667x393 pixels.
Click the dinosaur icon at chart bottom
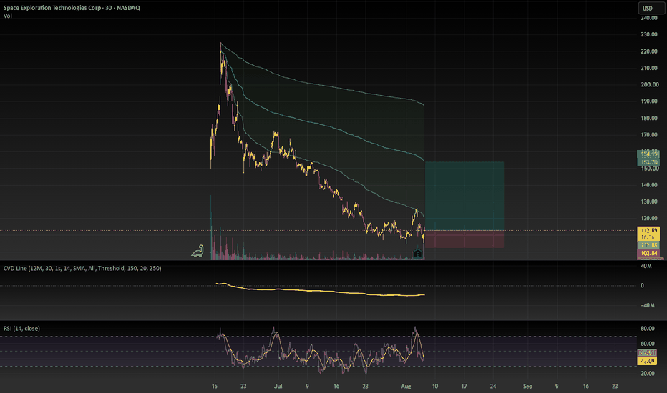[x=198, y=252]
